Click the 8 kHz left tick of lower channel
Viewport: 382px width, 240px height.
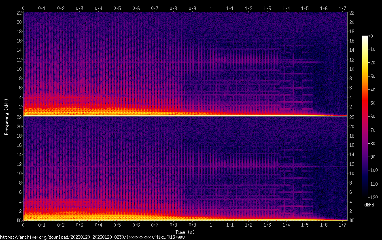coord(19,183)
